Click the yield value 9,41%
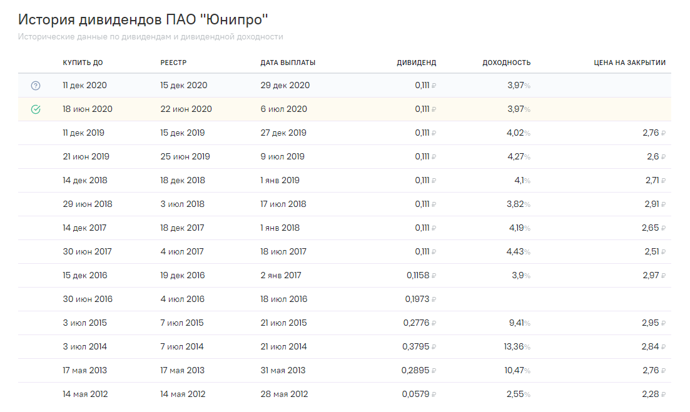The height and width of the screenshot is (412, 690). [519, 323]
